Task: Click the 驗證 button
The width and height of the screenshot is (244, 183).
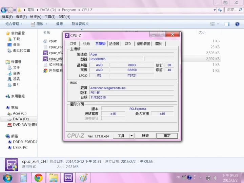Action: click(145, 136)
